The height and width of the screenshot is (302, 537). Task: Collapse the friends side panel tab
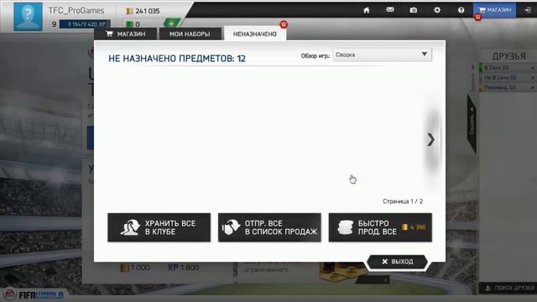[472, 123]
